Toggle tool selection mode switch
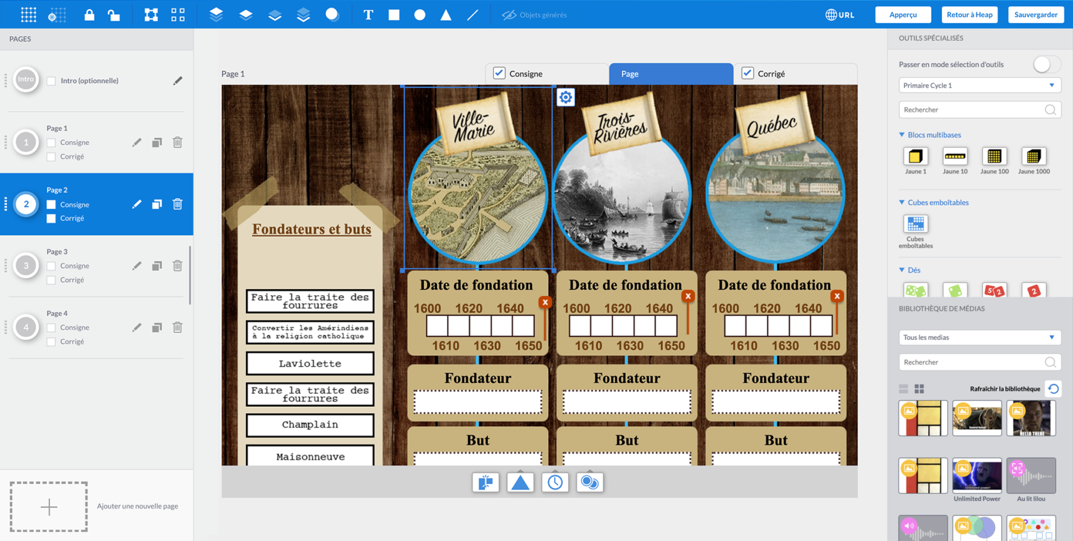Screen dimensions: 1073x541 1046,65
